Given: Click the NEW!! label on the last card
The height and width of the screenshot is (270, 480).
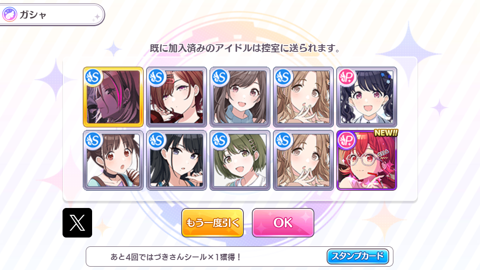Looking at the screenshot, I should (386, 133).
